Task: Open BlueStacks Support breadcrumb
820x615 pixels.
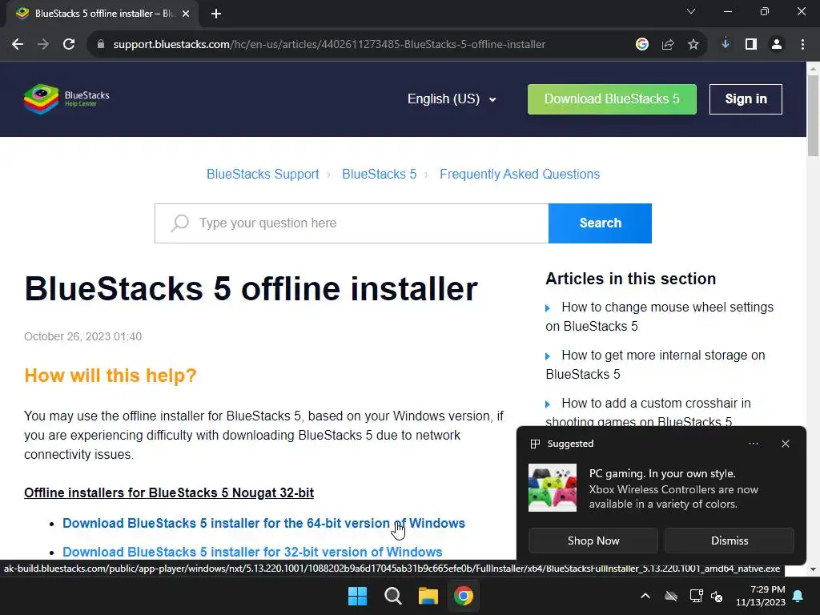Action: pos(263,174)
